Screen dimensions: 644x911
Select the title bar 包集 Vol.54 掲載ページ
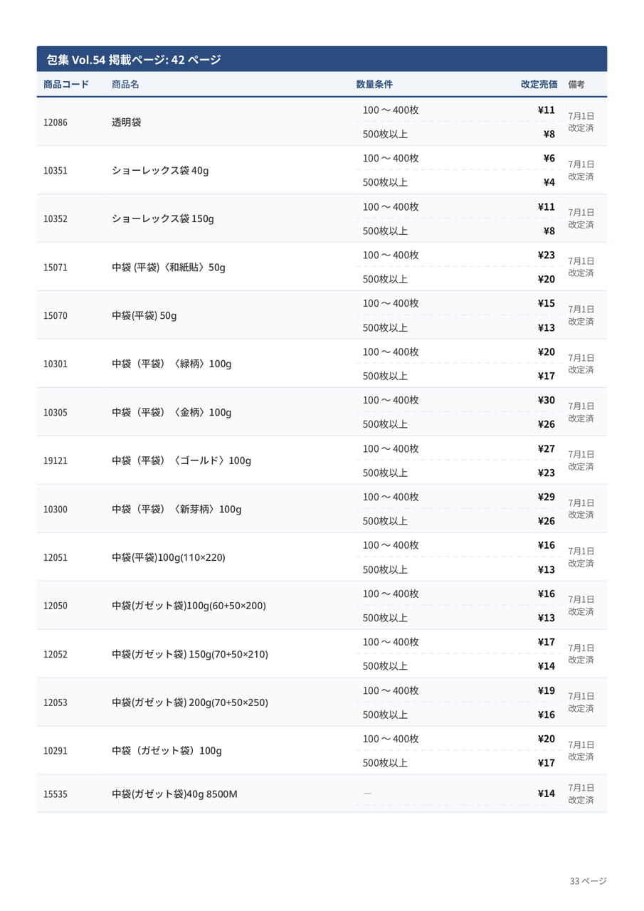[x=322, y=59]
